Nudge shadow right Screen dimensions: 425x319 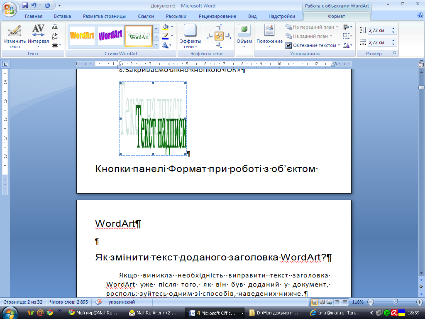228,36
